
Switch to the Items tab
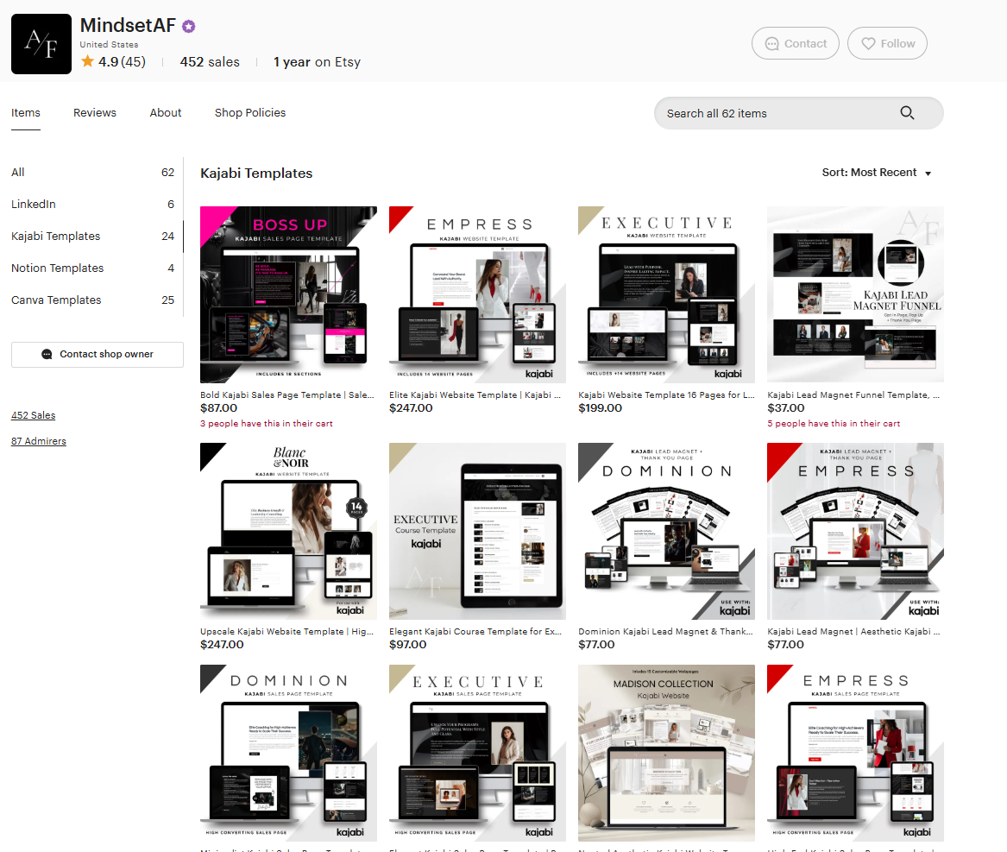tap(26, 113)
